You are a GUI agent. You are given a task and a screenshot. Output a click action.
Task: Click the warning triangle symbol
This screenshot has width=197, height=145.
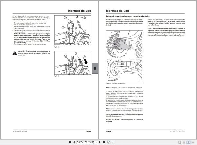coord(15,53)
